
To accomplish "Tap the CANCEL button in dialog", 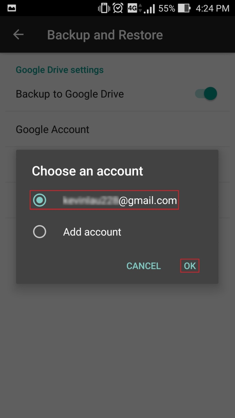I will pyautogui.click(x=144, y=266).
